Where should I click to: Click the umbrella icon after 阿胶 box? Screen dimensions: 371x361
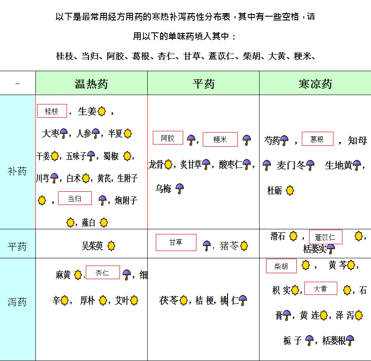click(x=191, y=140)
